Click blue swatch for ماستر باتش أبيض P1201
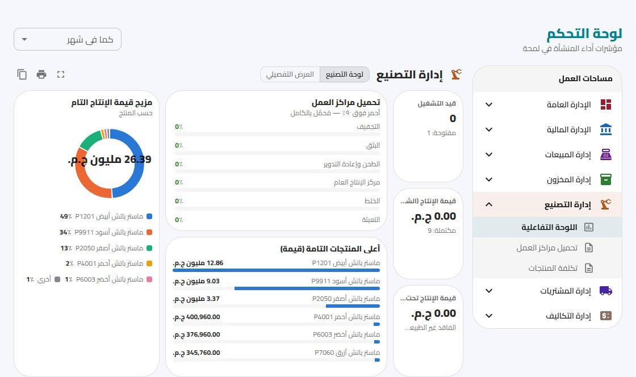Viewport: 636px width, 377px height. [x=149, y=216]
